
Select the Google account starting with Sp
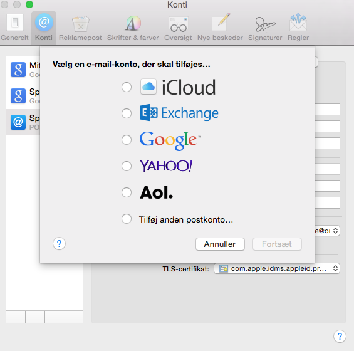click(x=23, y=96)
